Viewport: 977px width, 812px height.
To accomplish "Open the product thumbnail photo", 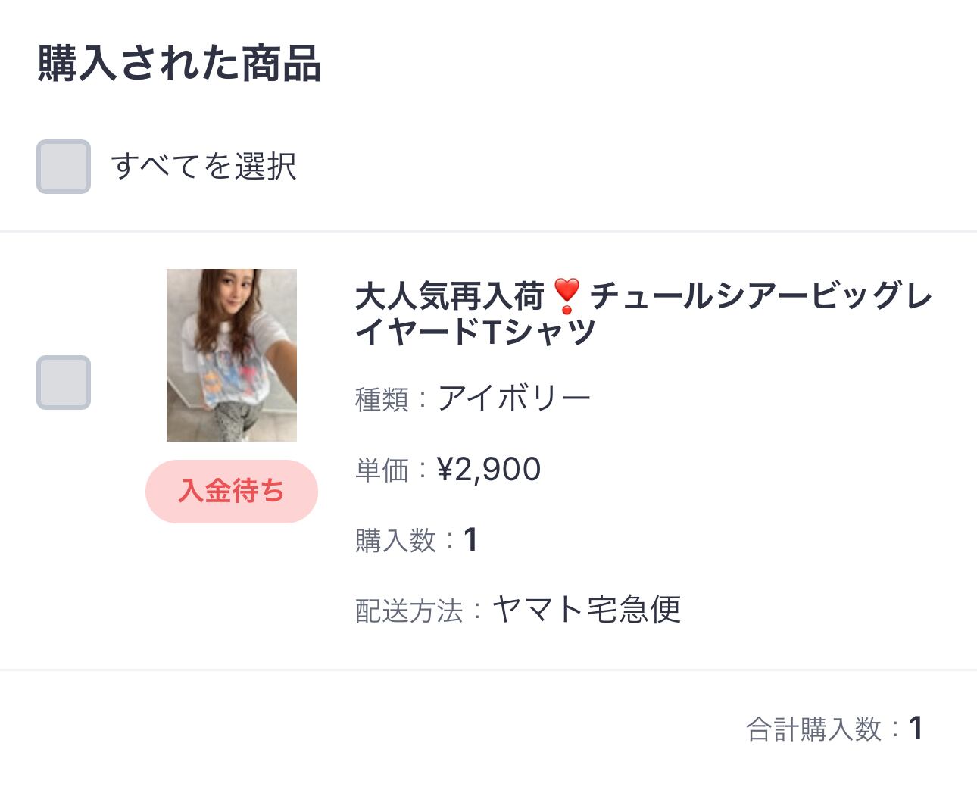I will (232, 354).
